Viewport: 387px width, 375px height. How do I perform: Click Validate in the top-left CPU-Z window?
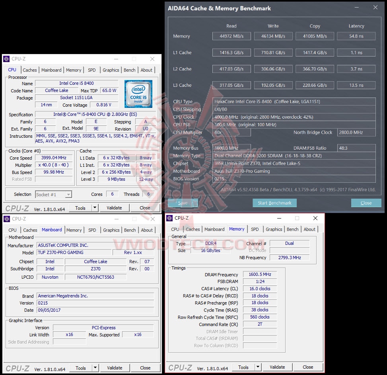click(x=114, y=208)
